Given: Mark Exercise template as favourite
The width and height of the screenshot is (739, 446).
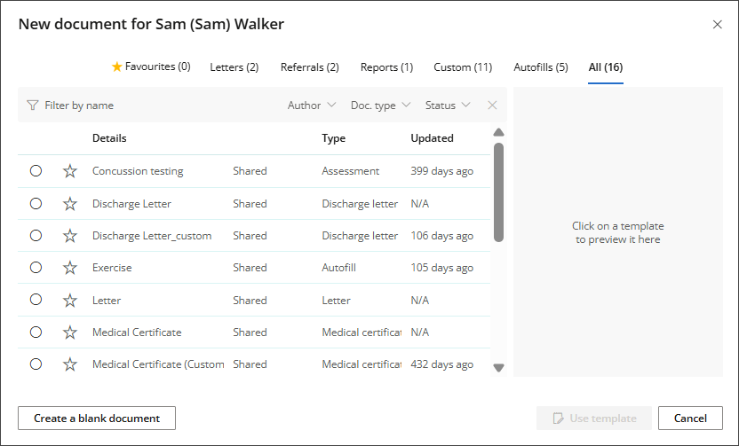Looking at the screenshot, I should pyautogui.click(x=70, y=268).
